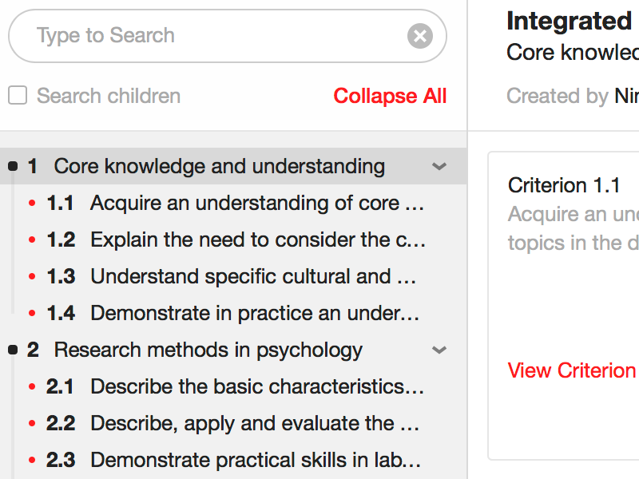Open the View Criterion link
The height and width of the screenshot is (479, 639).
(572, 370)
